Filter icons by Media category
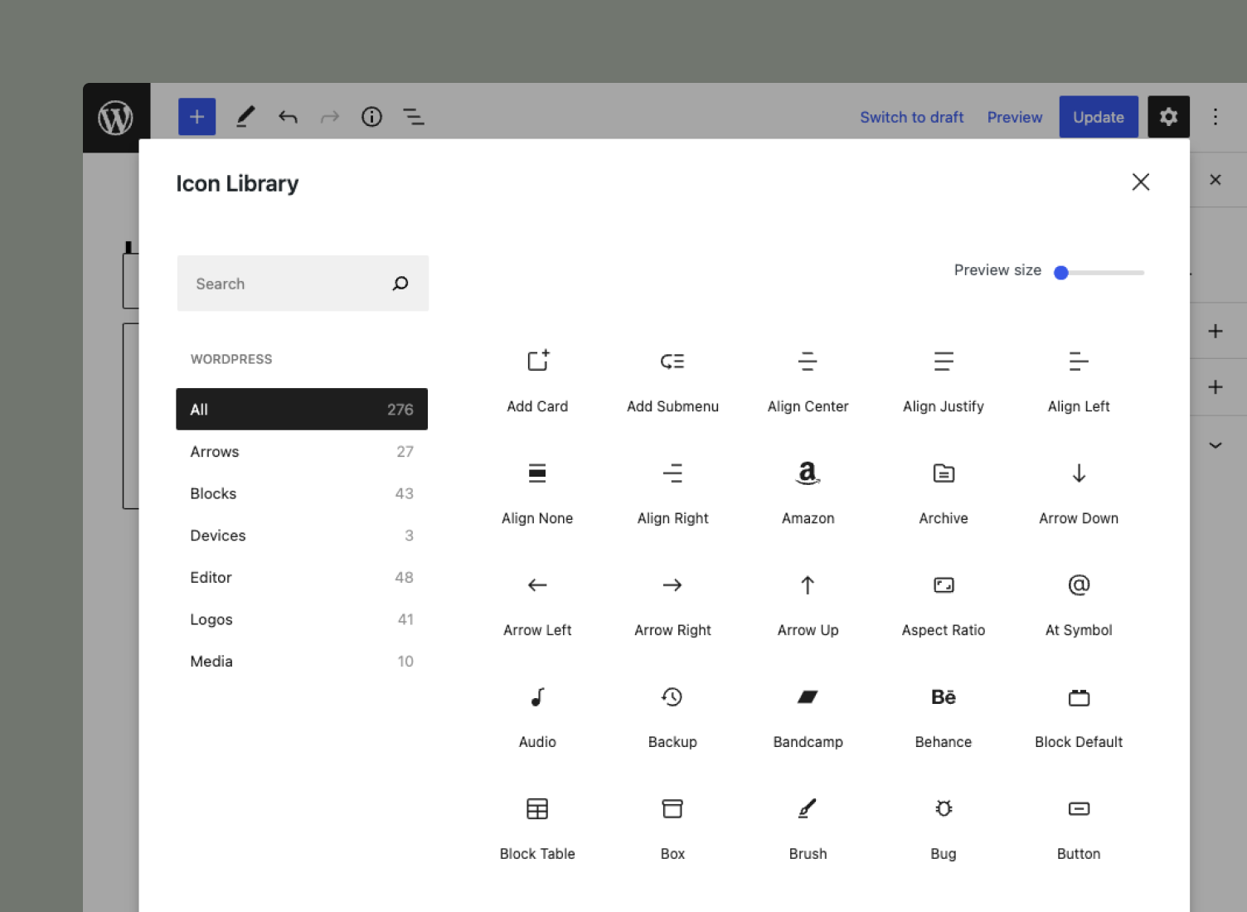 302,661
